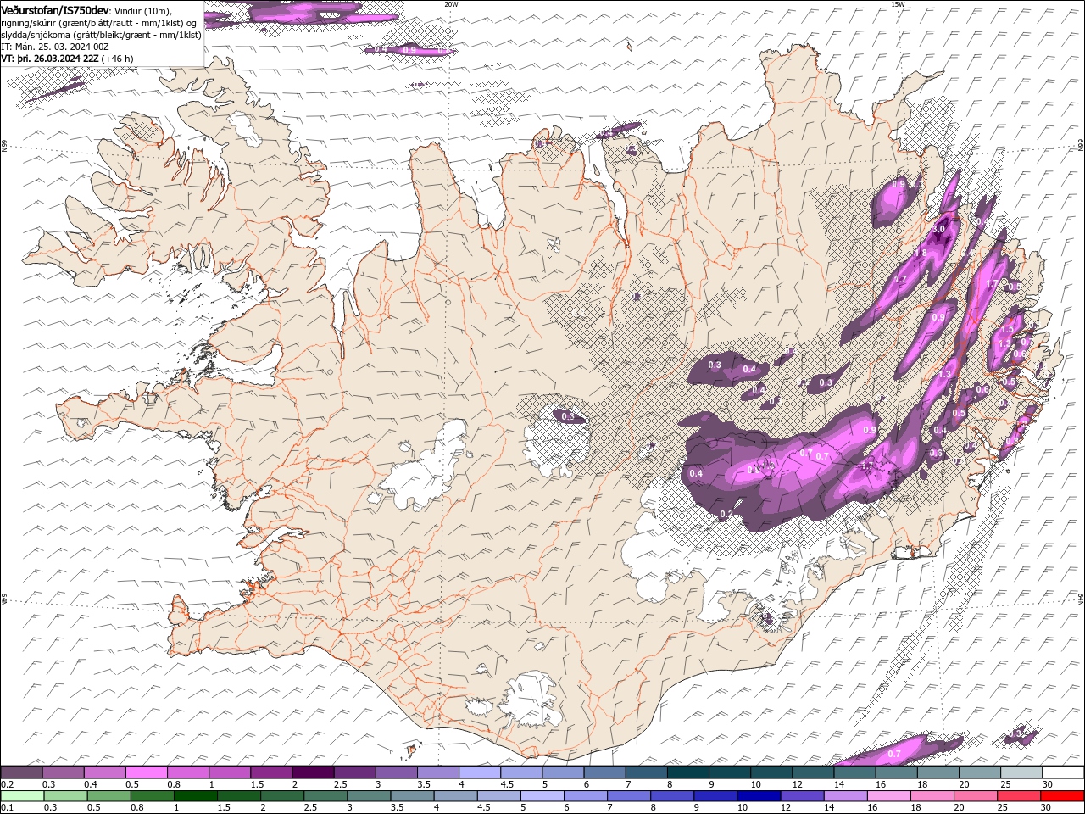Select the bright magenta 0.5 swatch in upper legend row

[146, 772]
